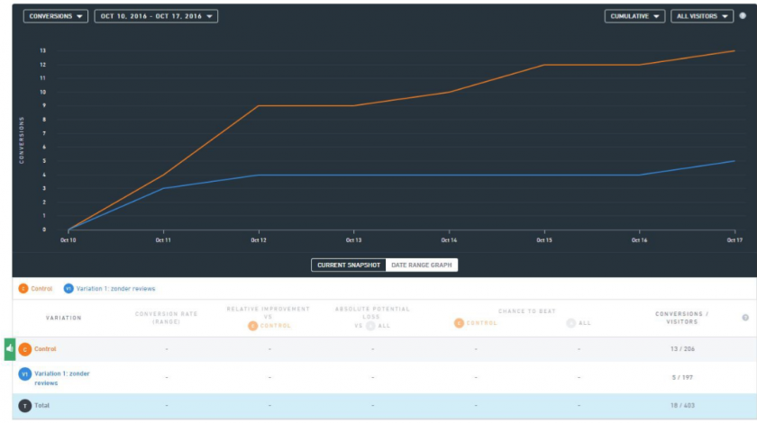757x423 pixels.
Task: Switch to the Date Range Graph tab
Action: (x=422, y=265)
